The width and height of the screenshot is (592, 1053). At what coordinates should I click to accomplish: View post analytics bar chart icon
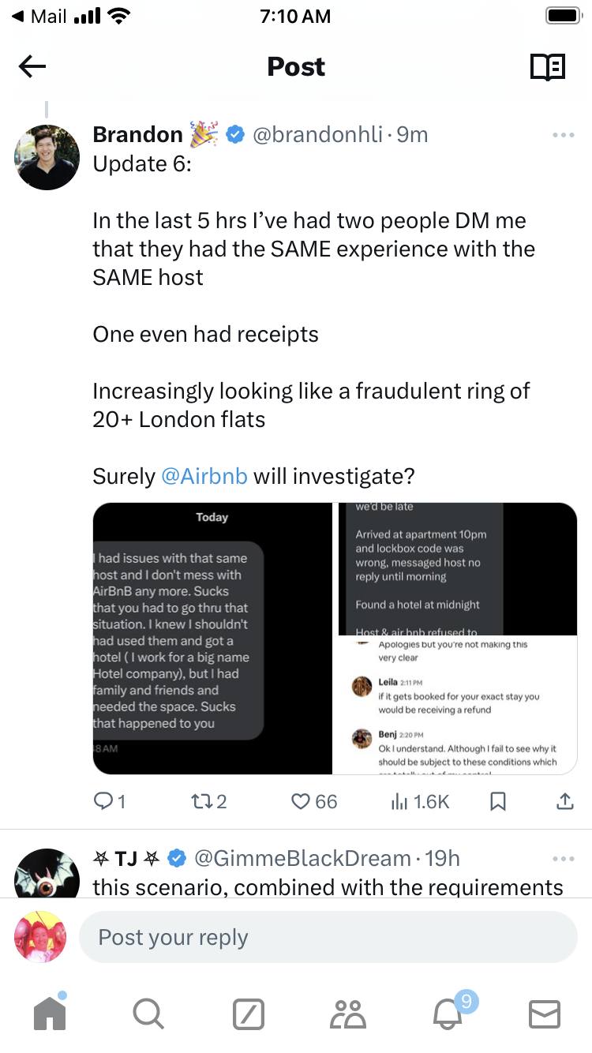coord(399,801)
